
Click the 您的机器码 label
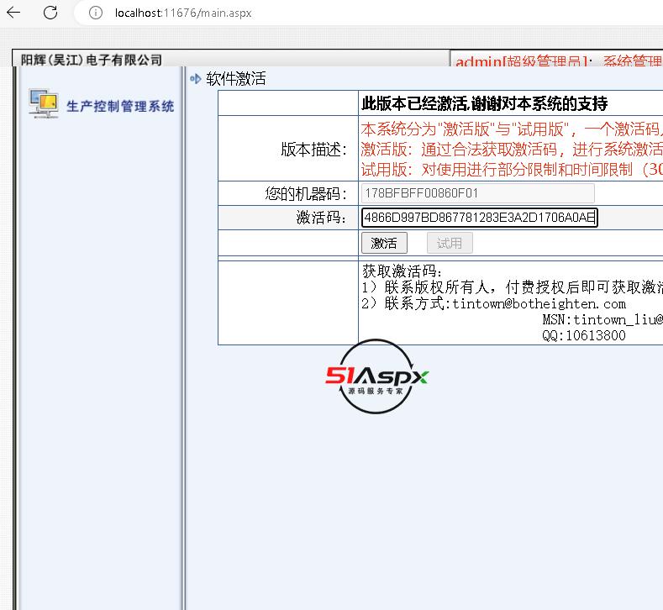click(306, 193)
